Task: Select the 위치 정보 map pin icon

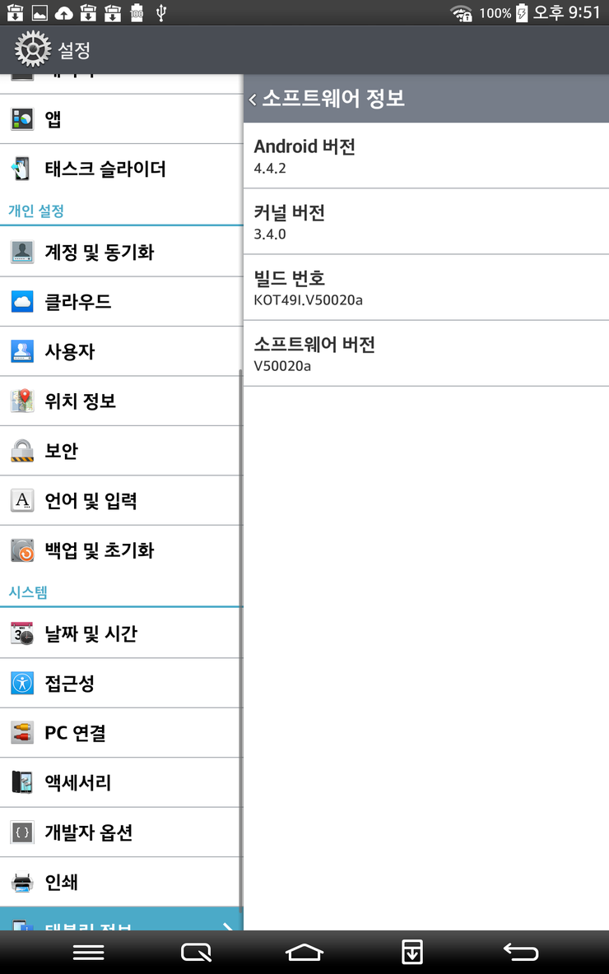Action: [21, 401]
